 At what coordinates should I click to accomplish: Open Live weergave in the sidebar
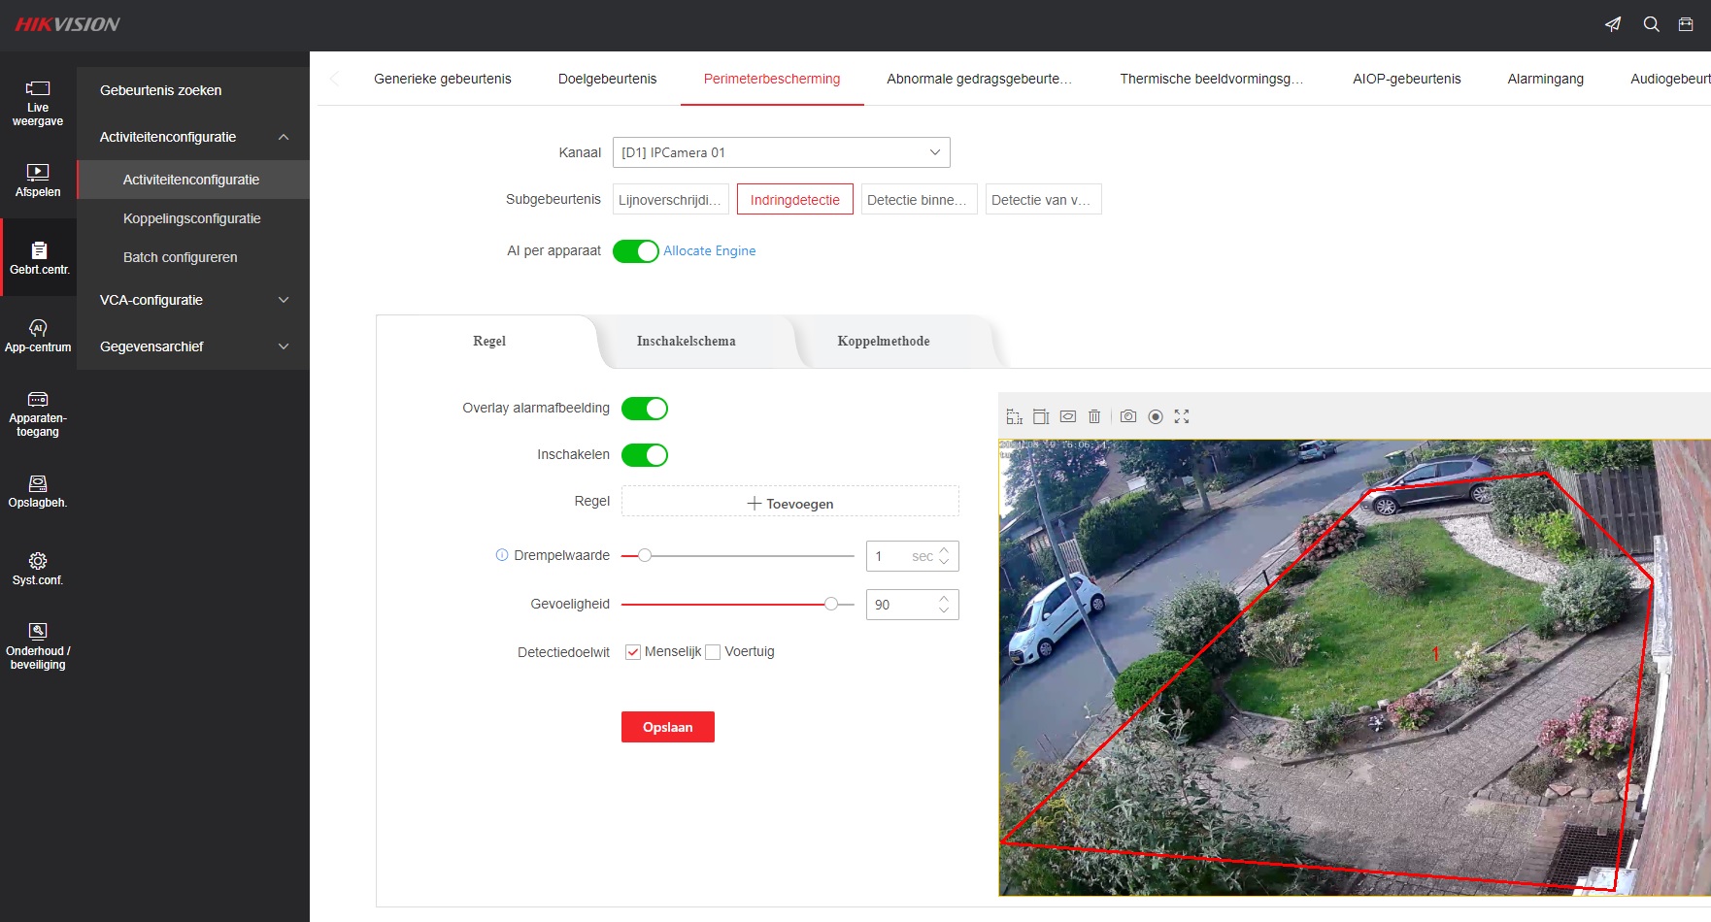(38, 103)
